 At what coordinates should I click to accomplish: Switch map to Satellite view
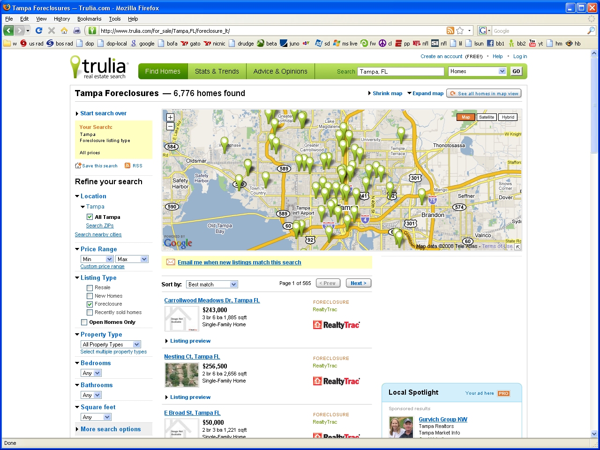(487, 117)
